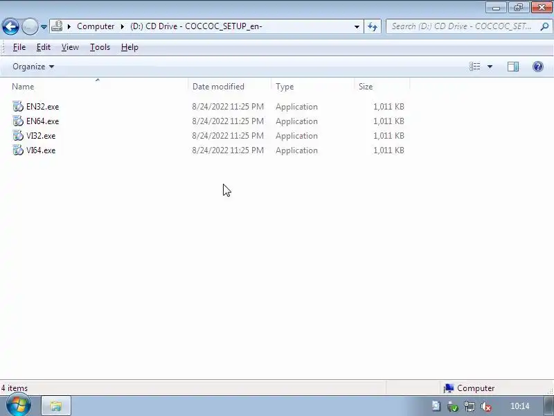554x416 pixels.
Task: Click the Forward navigation arrow
Action: 30,26
